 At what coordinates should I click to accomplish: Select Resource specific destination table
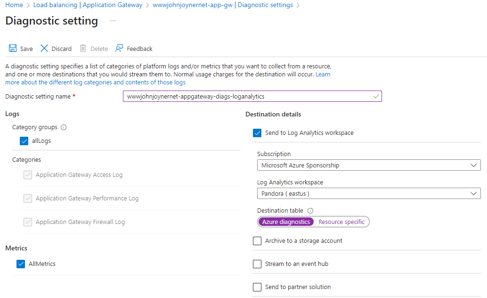[x=341, y=222]
